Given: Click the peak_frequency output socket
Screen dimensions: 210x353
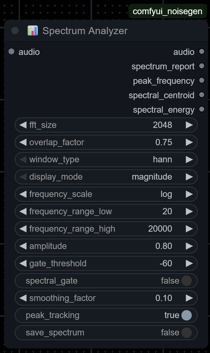Looking at the screenshot, I should 201,80.
